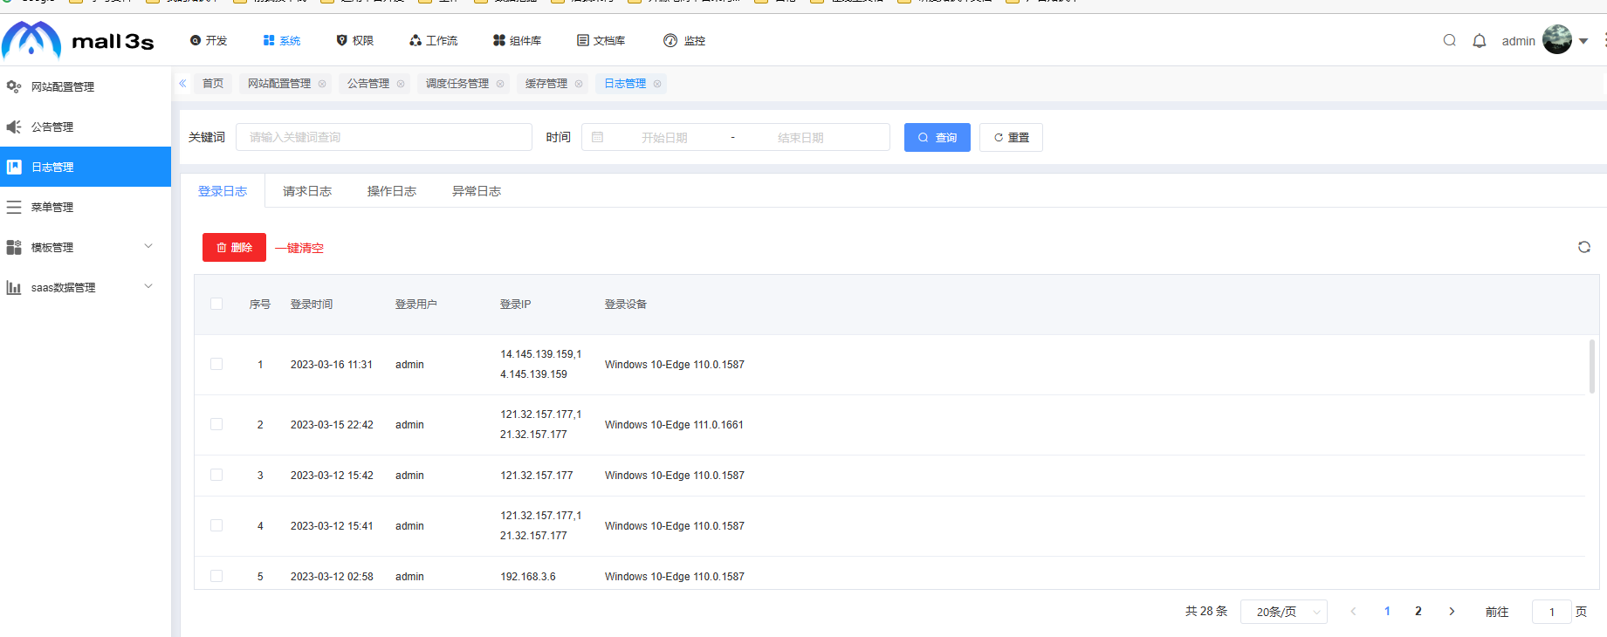Screen dimensions: 1607x637
Task: Click device Windows 10-Edge 111.0.1661
Action: coord(675,425)
